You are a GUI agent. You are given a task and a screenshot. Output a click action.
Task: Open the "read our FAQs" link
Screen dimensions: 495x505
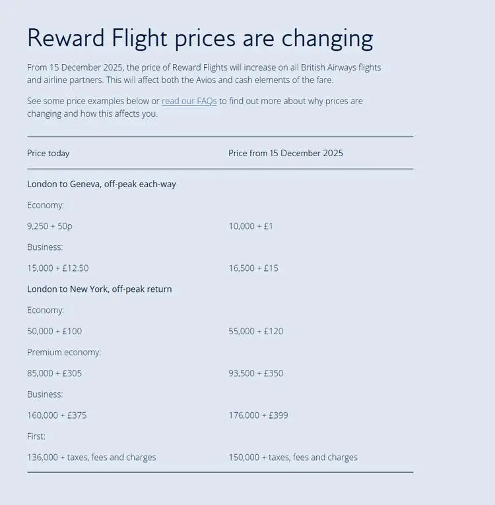(189, 102)
